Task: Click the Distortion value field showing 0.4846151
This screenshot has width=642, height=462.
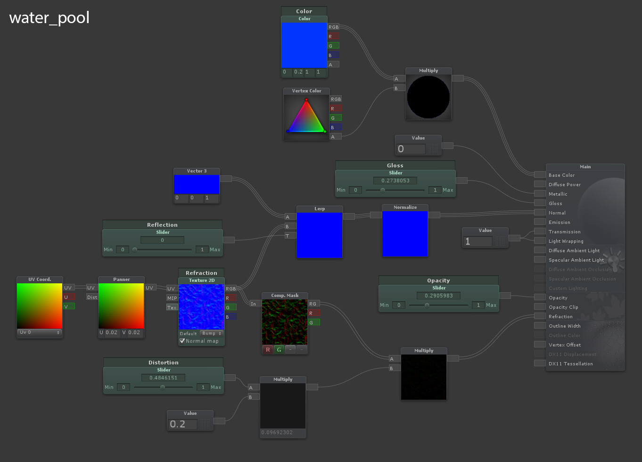Action: pos(164,378)
